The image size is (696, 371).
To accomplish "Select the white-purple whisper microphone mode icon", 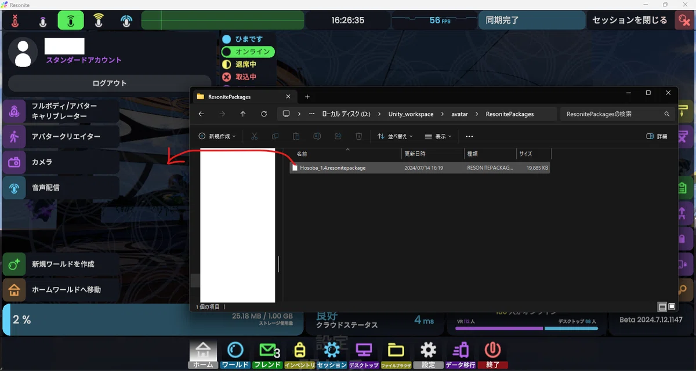I will 42,21.
